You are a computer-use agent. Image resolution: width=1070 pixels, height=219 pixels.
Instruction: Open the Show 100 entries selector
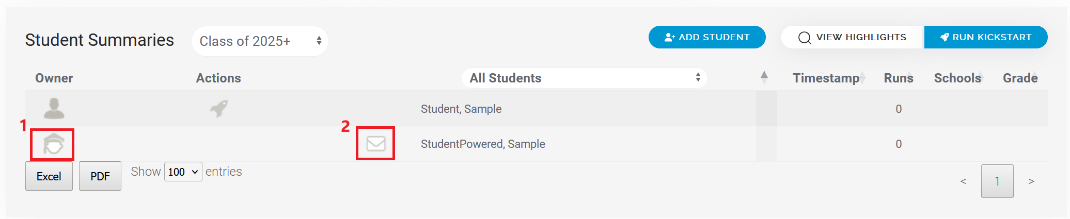coord(183,172)
